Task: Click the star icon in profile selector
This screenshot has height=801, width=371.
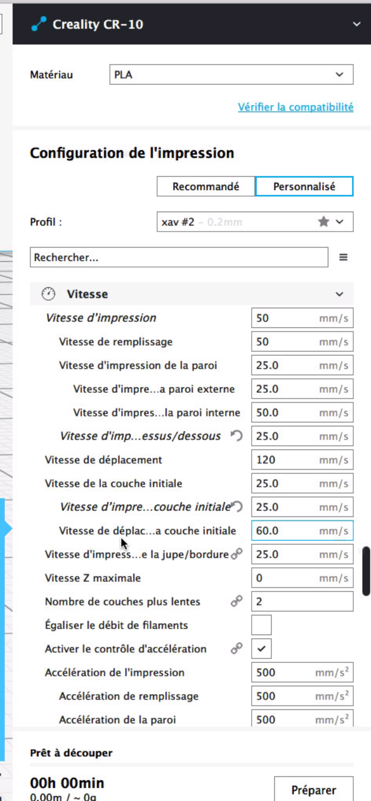Action: [324, 222]
